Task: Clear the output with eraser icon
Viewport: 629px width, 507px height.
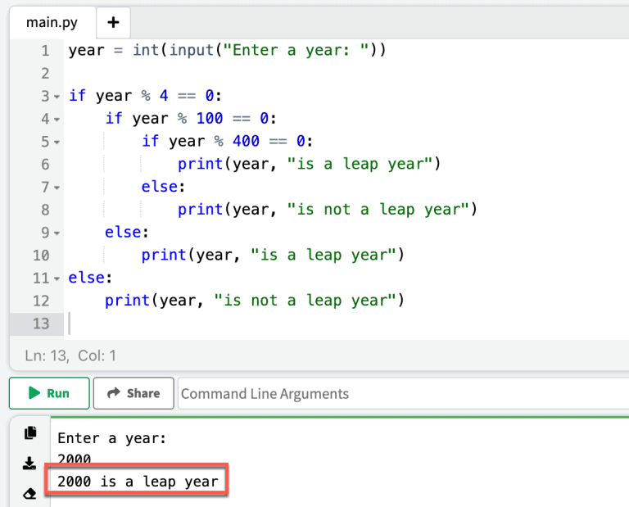Action: click(29, 493)
